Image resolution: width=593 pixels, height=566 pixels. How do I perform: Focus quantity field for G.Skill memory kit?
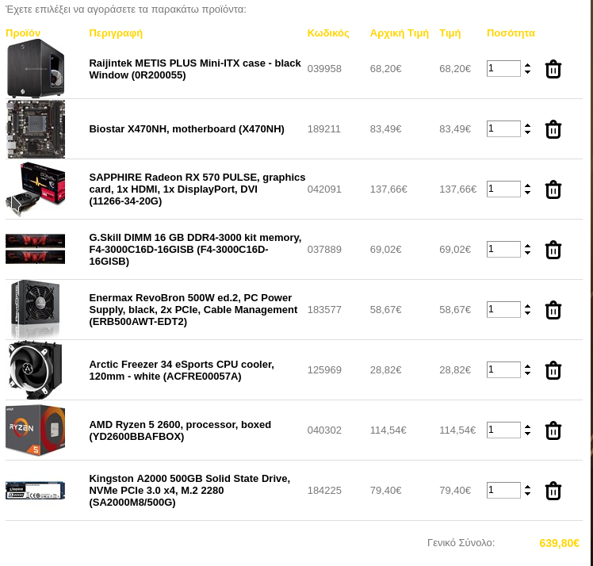(x=503, y=249)
